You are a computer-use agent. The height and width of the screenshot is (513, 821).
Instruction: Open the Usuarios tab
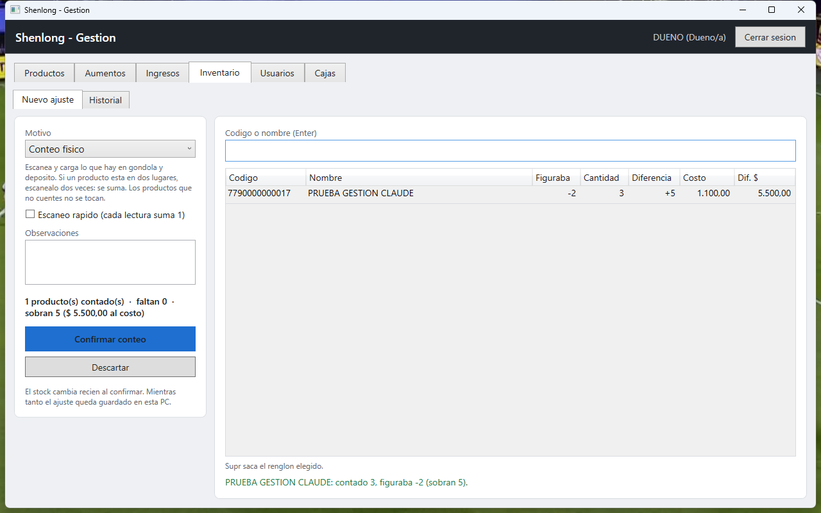[x=277, y=73]
